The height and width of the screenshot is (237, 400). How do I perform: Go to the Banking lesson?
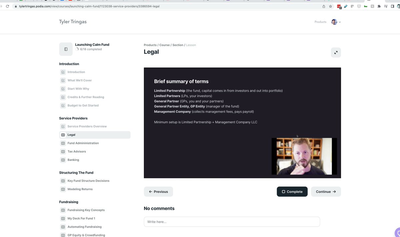pos(73,160)
